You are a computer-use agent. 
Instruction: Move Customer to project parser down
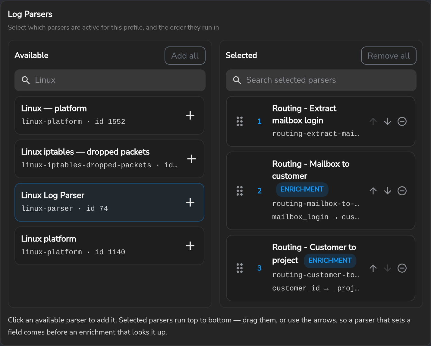pos(388,268)
